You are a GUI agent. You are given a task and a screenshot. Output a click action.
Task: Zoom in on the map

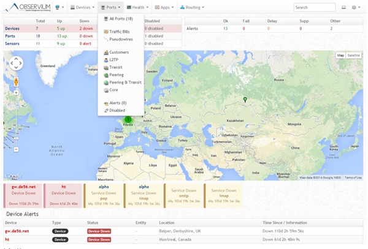[16, 92]
